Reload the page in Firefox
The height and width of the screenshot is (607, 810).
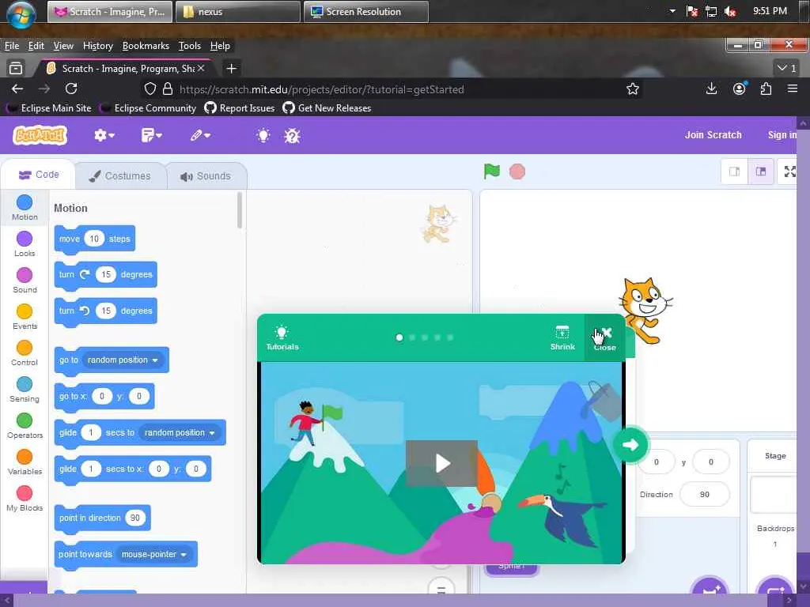click(71, 89)
